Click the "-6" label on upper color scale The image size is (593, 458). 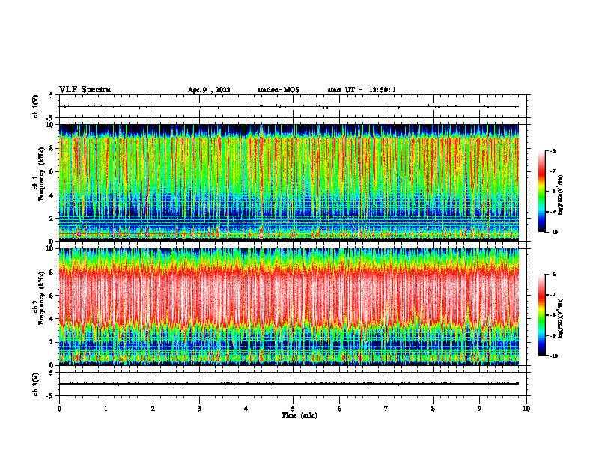click(553, 151)
